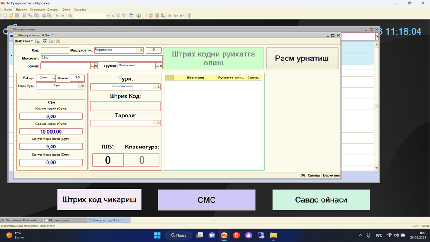Click the calculator icon in main toolbar
The height and width of the screenshot is (242, 430).
point(150,16)
